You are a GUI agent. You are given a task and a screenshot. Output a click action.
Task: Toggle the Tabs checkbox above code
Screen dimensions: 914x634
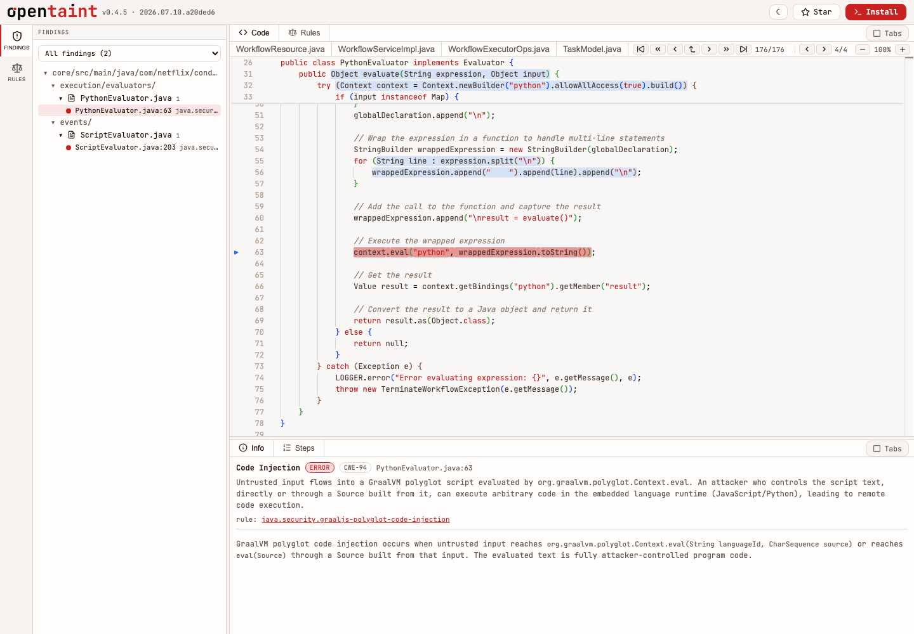tap(887, 34)
